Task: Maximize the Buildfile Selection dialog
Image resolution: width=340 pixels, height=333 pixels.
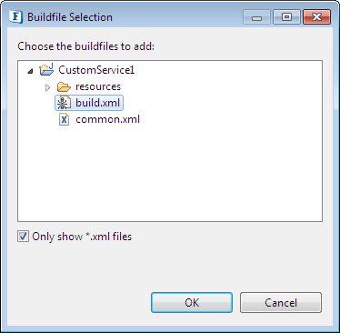Action: (x=286, y=17)
